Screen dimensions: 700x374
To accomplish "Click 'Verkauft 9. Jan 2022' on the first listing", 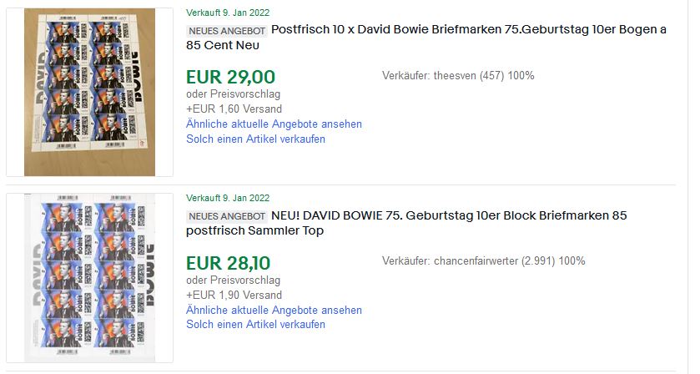I will click(228, 13).
